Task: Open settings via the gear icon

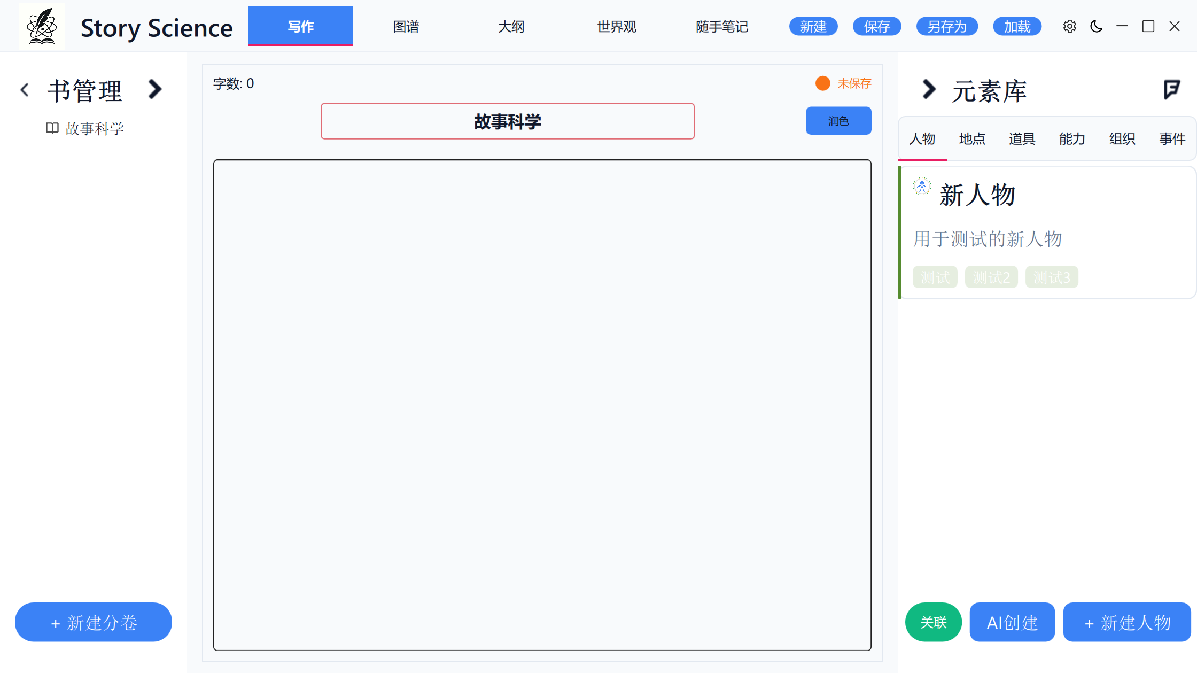Action: pos(1069,26)
